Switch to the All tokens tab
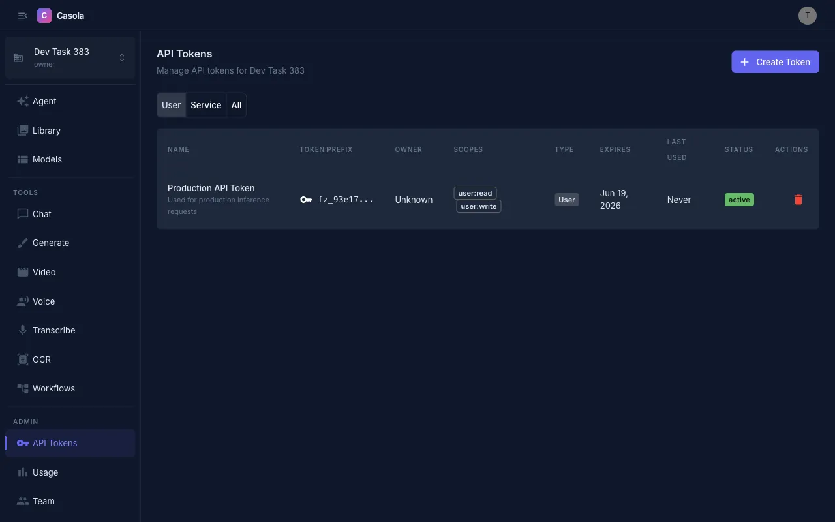This screenshot has width=835, height=522. click(236, 105)
